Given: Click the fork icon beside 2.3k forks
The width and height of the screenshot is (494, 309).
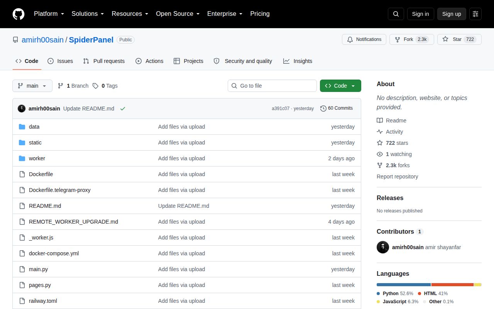Looking at the screenshot, I should point(380,165).
